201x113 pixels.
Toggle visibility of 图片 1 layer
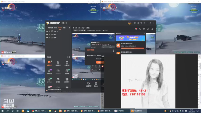(x=47, y=34)
